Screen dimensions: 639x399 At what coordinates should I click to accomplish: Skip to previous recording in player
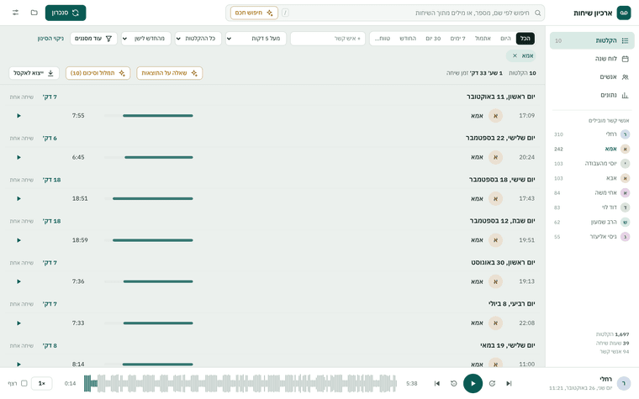tap(437, 383)
